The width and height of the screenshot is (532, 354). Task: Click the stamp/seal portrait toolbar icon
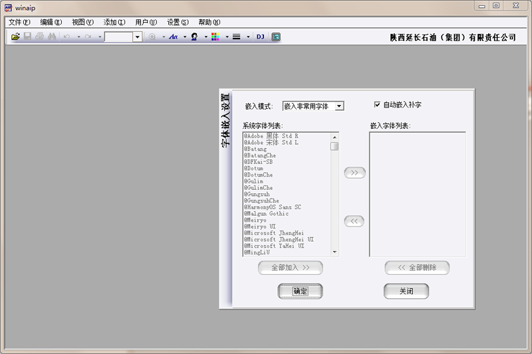(x=194, y=37)
